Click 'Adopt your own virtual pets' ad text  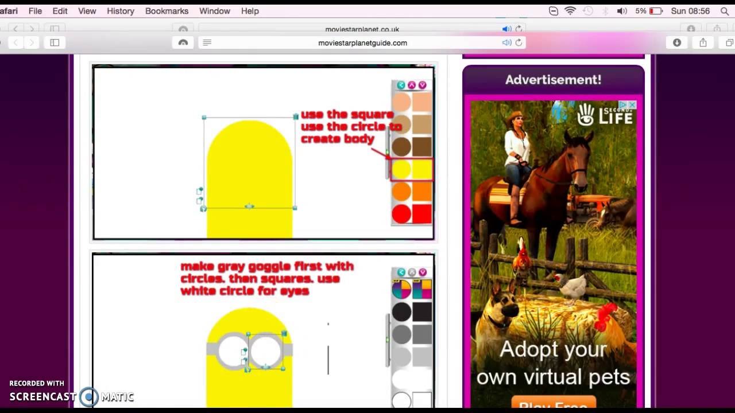point(553,363)
